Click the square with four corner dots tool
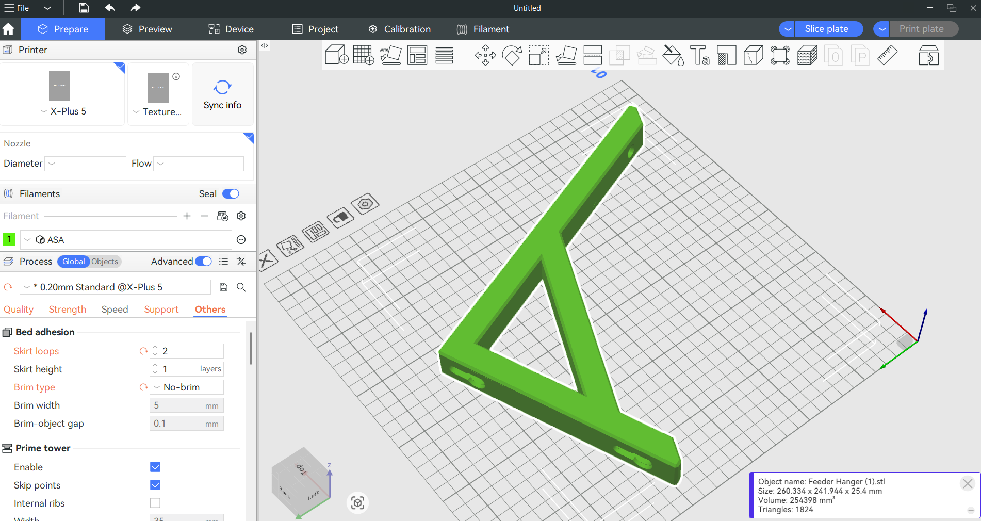Image resolution: width=981 pixels, height=521 pixels. [x=780, y=55]
